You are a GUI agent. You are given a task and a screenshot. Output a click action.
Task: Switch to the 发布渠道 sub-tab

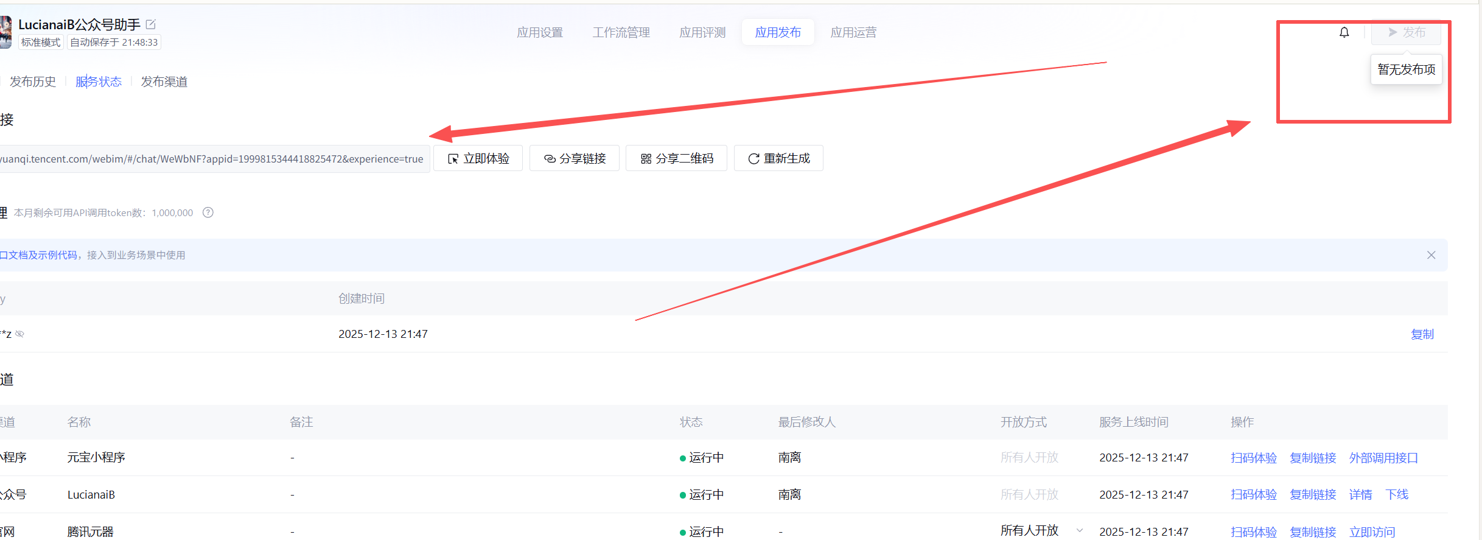[164, 82]
